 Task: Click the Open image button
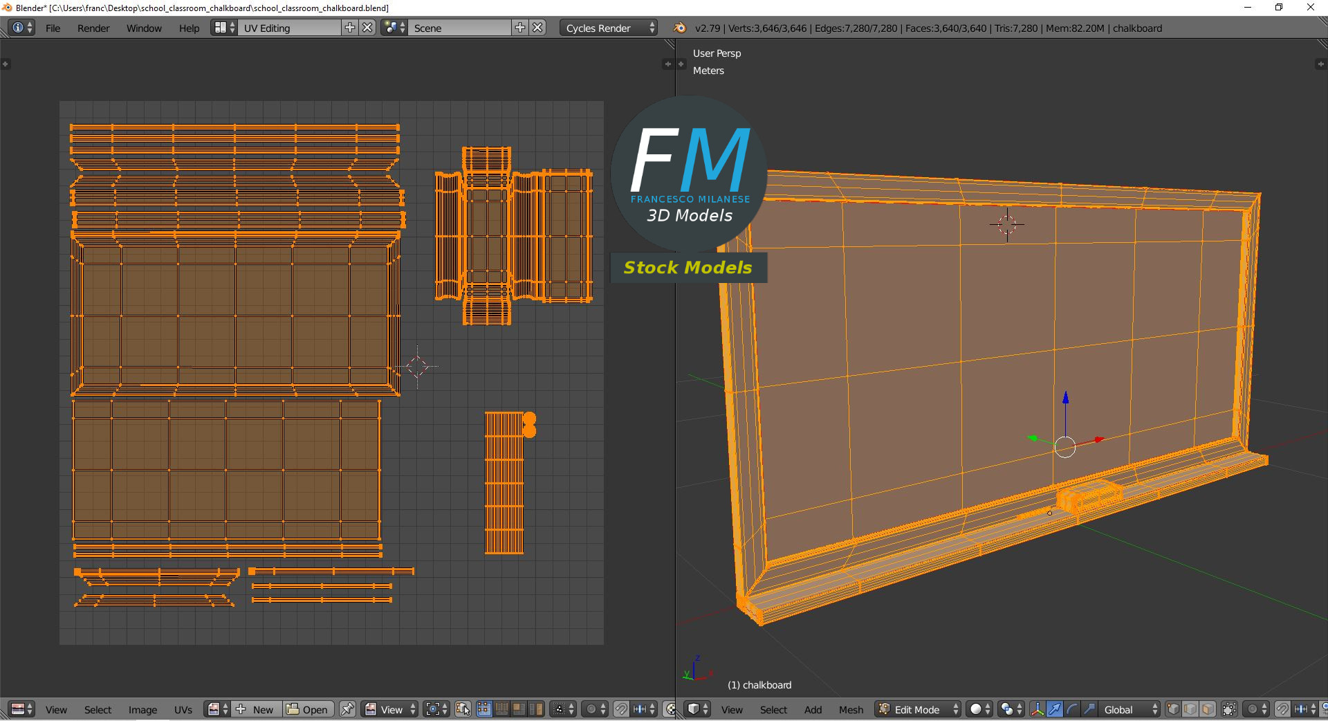click(x=308, y=709)
